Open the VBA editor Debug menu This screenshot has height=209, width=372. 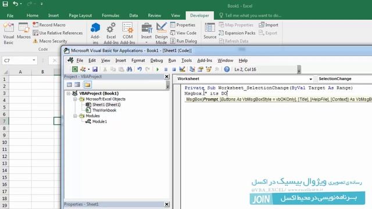click(156, 60)
